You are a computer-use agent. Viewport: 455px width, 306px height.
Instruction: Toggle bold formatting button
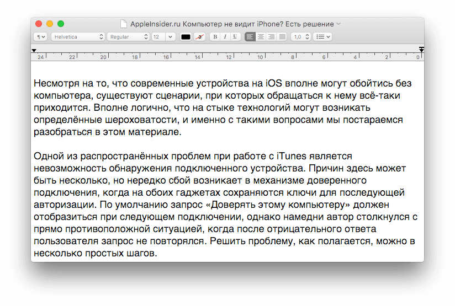(x=215, y=37)
